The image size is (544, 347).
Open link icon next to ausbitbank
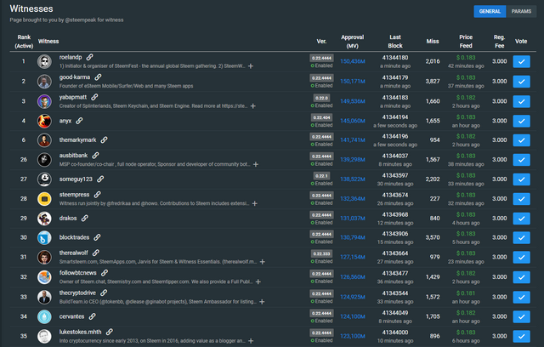[x=95, y=155]
